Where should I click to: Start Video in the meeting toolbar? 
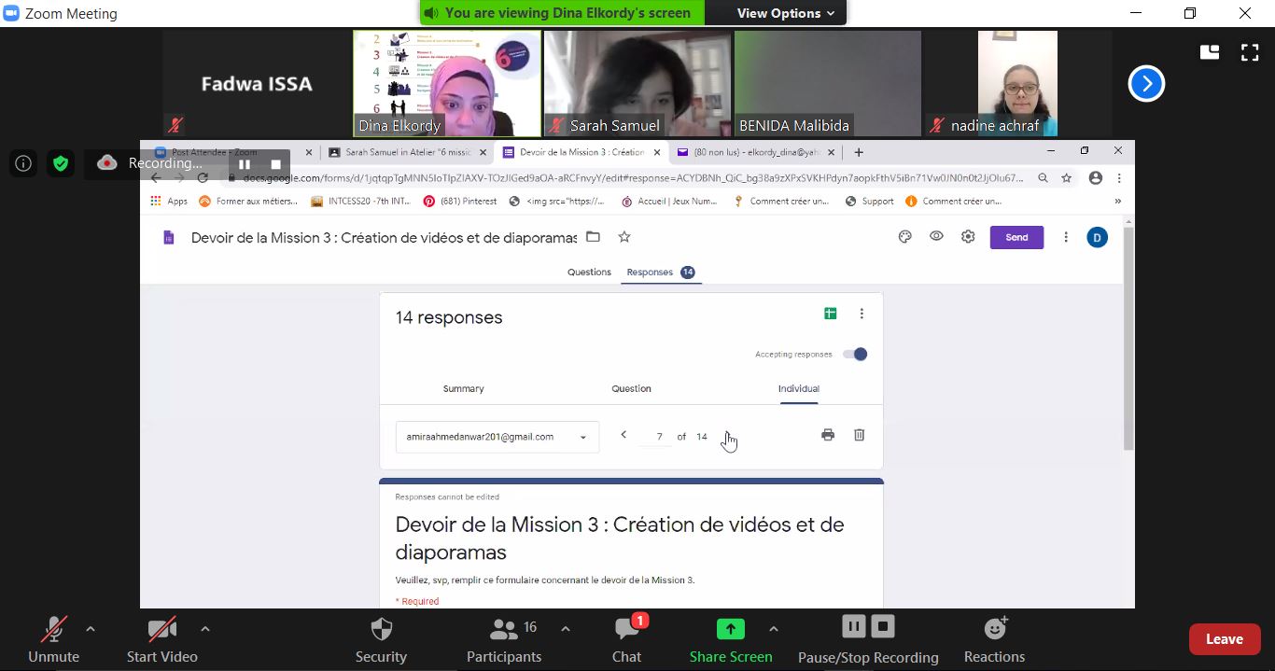click(x=161, y=629)
